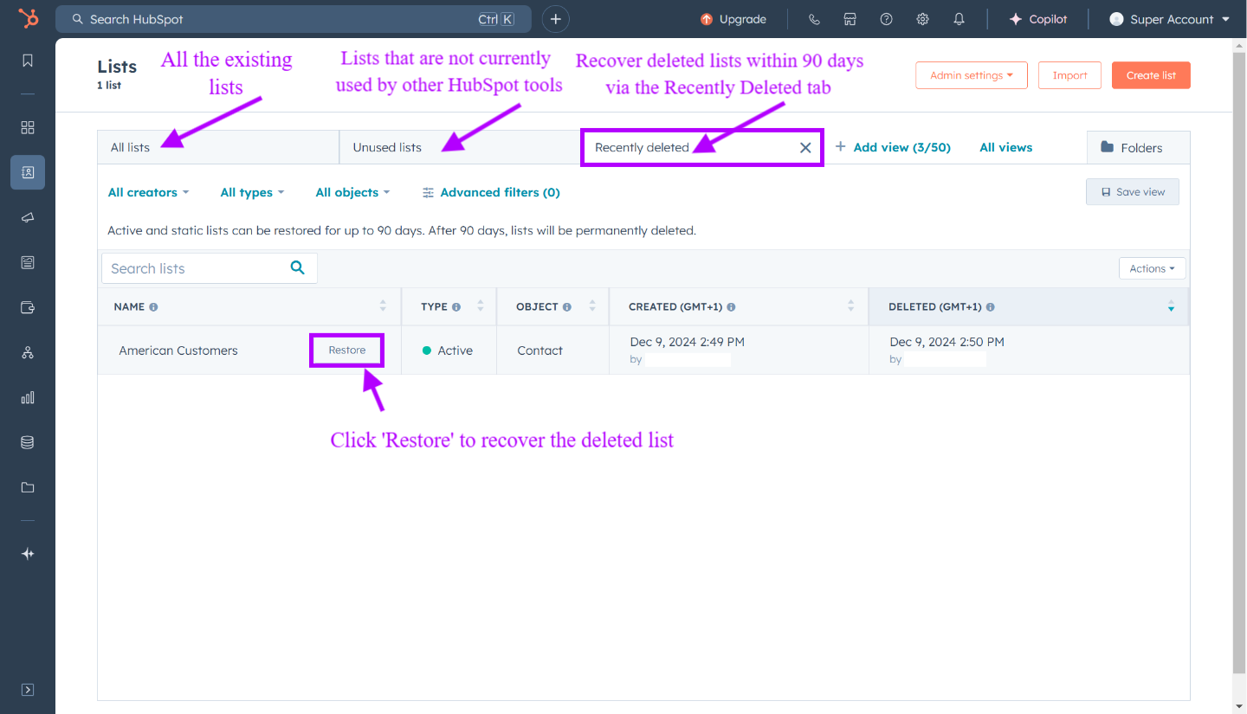Select the Recently deleted tab
This screenshot has width=1247, height=714.
(x=701, y=147)
